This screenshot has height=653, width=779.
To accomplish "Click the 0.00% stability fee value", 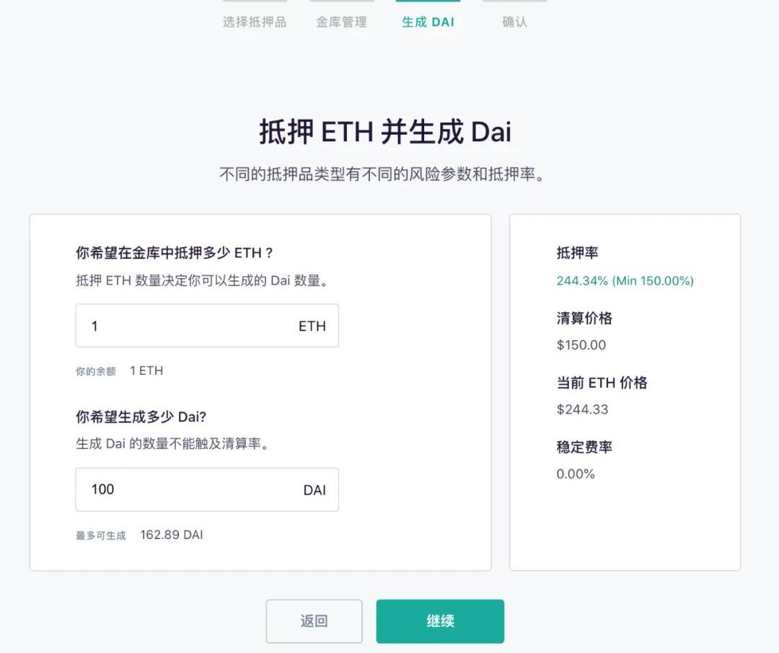I will pyautogui.click(x=576, y=474).
